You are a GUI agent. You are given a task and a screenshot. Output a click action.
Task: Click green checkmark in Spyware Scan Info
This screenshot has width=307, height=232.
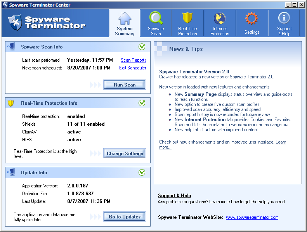point(142,47)
